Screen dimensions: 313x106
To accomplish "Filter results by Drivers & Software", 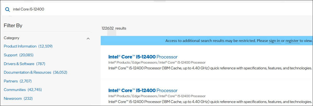I will pos(19,64).
